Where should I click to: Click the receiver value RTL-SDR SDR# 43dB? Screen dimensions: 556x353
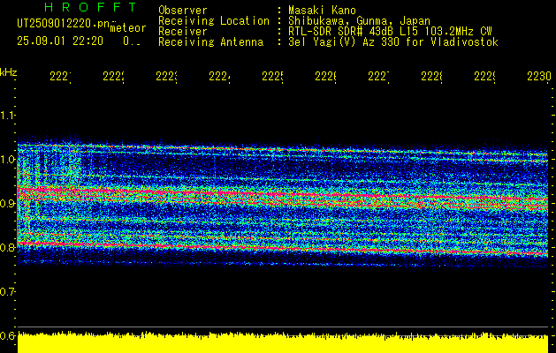[x=342, y=32]
